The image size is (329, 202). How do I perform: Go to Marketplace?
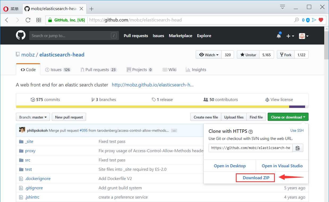(181, 36)
